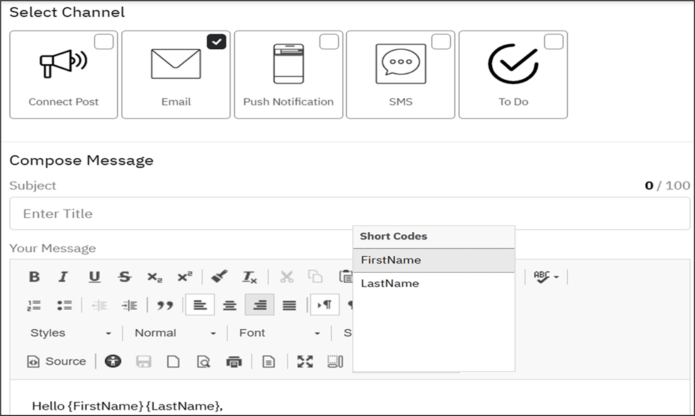Open the Styles dropdown
Screen dimensions: 695x416
point(71,333)
